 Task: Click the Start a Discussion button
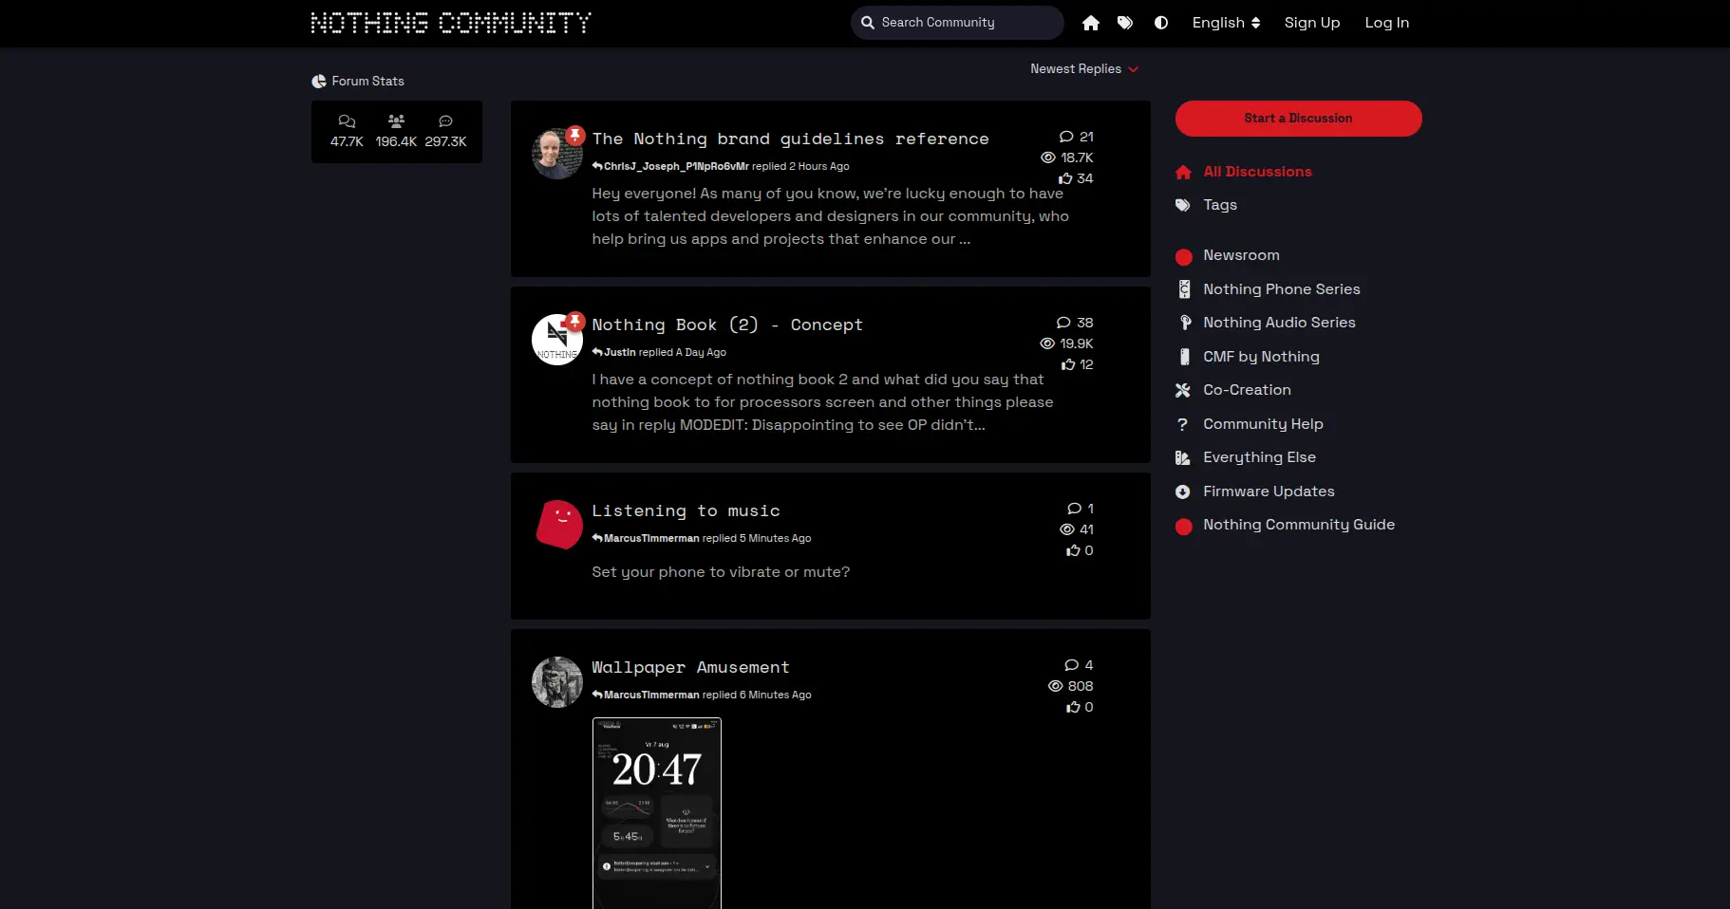[x=1298, y=119]
